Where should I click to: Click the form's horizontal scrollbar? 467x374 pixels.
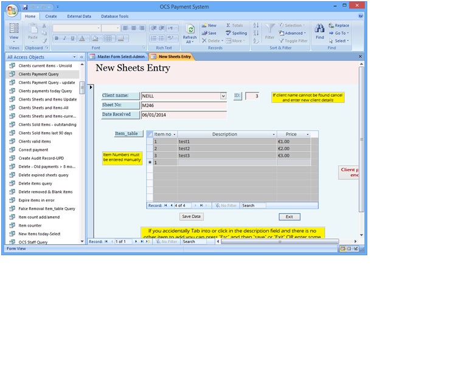[x=280, y=242]
